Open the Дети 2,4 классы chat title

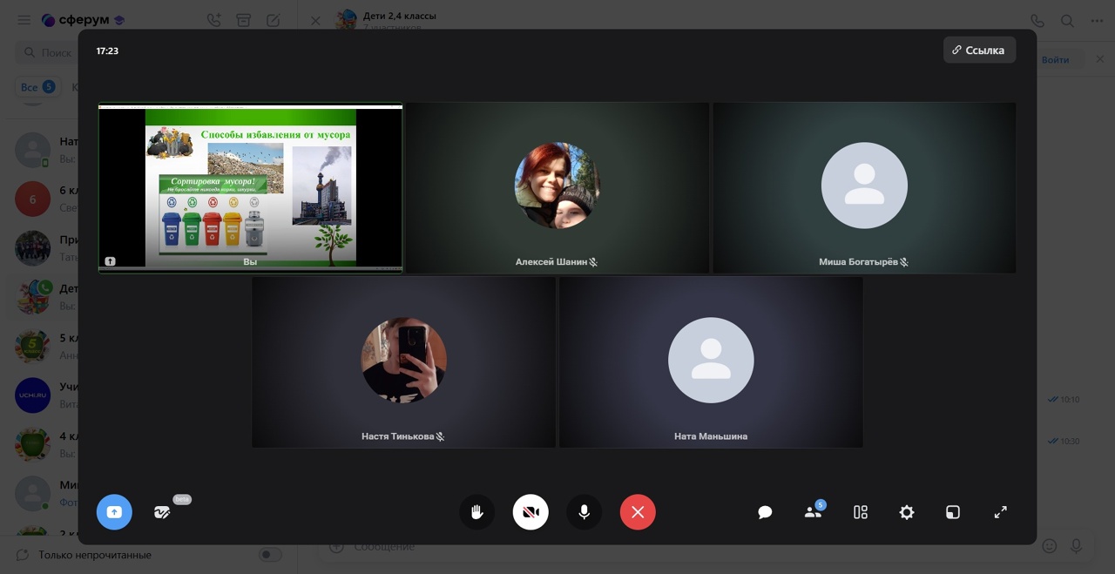(400, 16)
